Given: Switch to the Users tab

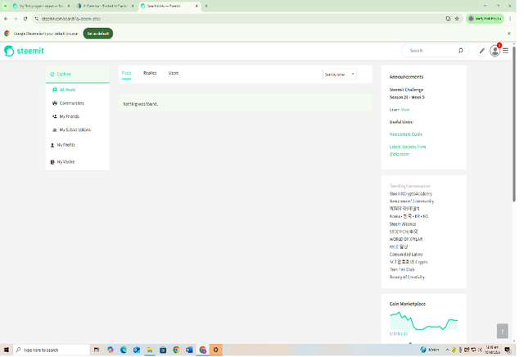Looking at the screenshot, I should (174, 73).
